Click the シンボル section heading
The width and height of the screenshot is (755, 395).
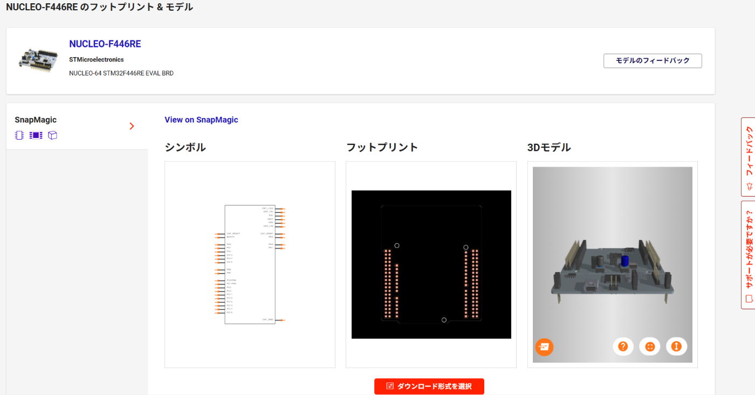pos(185,147)
